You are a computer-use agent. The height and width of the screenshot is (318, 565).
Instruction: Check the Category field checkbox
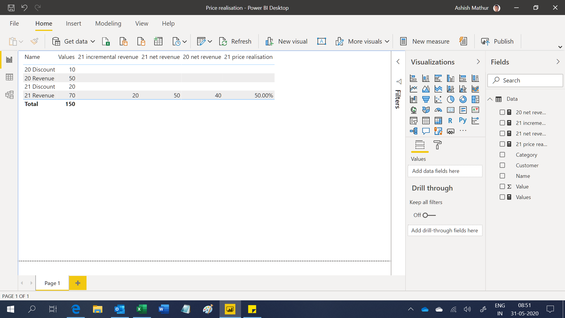502,155
